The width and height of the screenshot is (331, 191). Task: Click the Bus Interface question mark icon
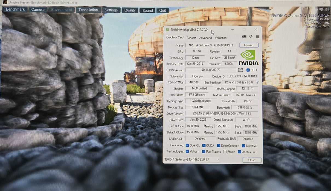257,82
